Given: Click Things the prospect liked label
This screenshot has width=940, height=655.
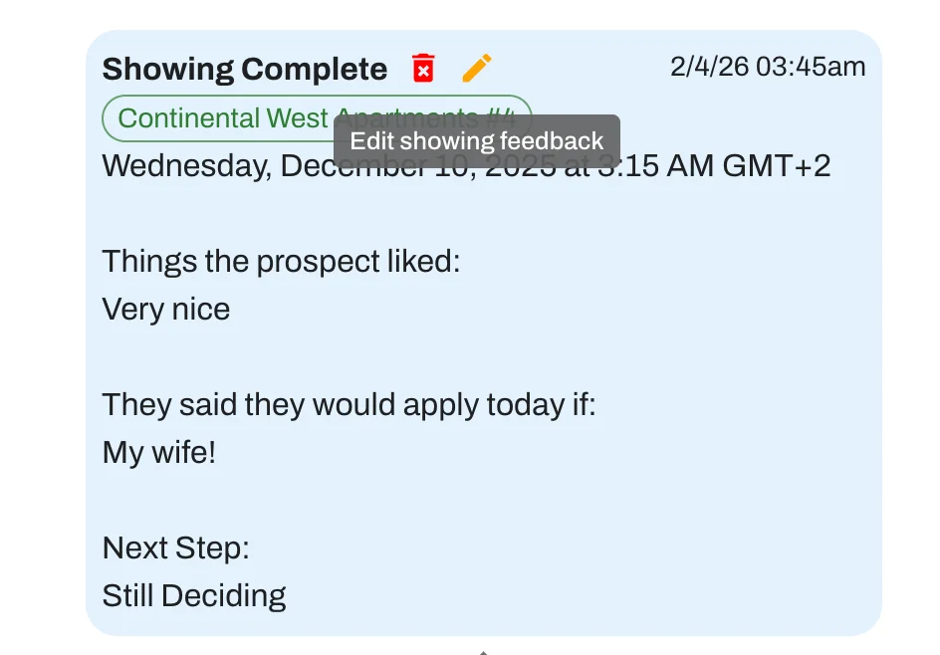Looking at the screenshot, I should click(281, 262).
